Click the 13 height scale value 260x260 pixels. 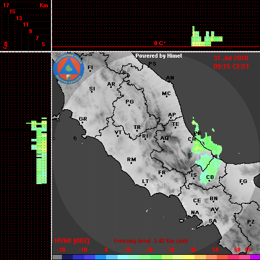pos(19,18)
